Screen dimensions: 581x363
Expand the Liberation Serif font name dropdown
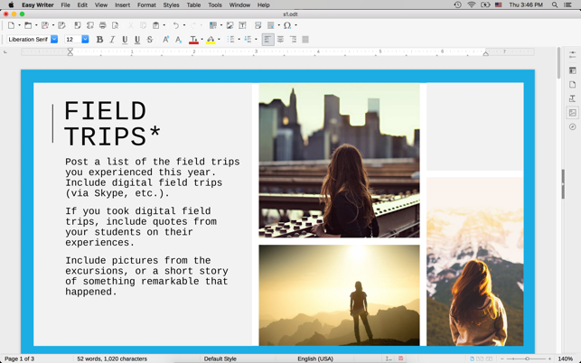point(54,40)
